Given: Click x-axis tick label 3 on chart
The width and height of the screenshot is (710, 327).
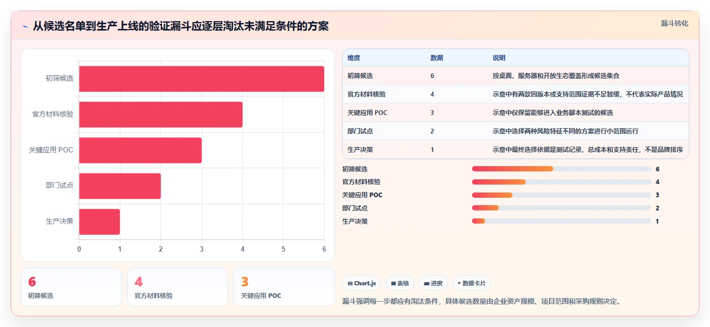Looking at the screenshot, I should (202, 249).
